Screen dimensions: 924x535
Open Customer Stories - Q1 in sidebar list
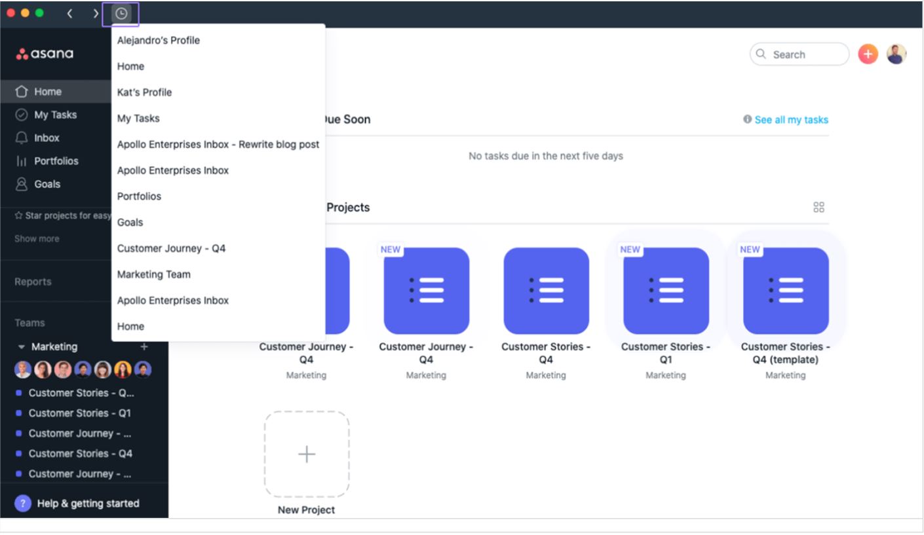[x=79, y=413]
